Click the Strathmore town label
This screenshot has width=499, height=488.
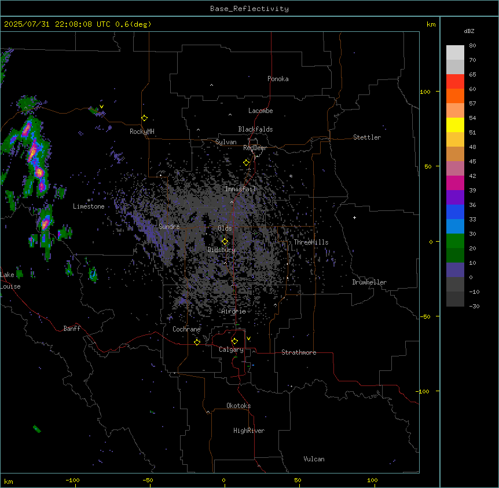pyautogui.click(x=299, y=352)
